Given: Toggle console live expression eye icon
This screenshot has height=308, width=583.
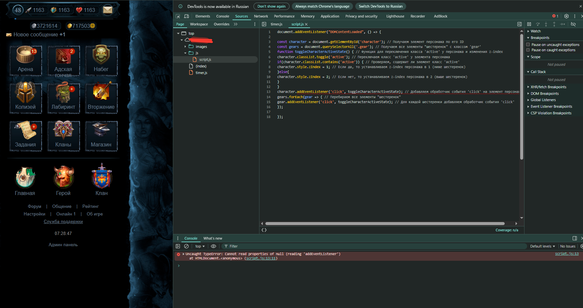Looking at the screenshot, I should [x=214, y=246].
